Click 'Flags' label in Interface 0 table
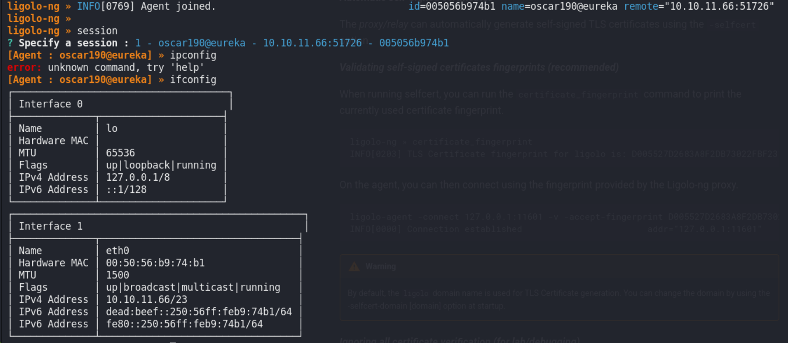This screenshot has height=343, width=788. click(33, 165)
